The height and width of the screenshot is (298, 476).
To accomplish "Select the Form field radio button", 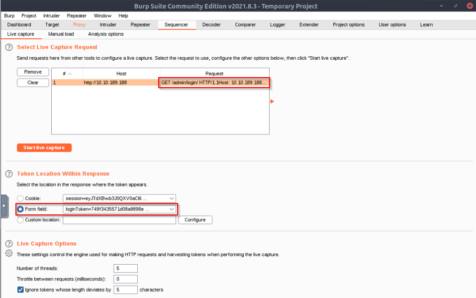I will (x=20, y=209).
